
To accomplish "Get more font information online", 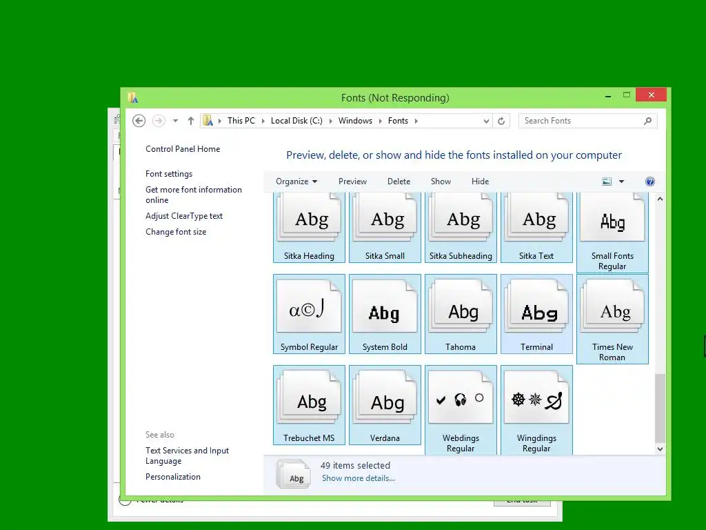I will (x=194, y=195).
